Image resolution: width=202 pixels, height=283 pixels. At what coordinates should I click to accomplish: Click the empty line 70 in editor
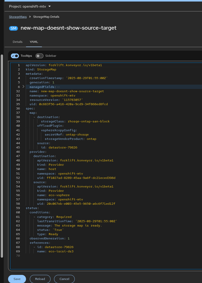point(76,256)
